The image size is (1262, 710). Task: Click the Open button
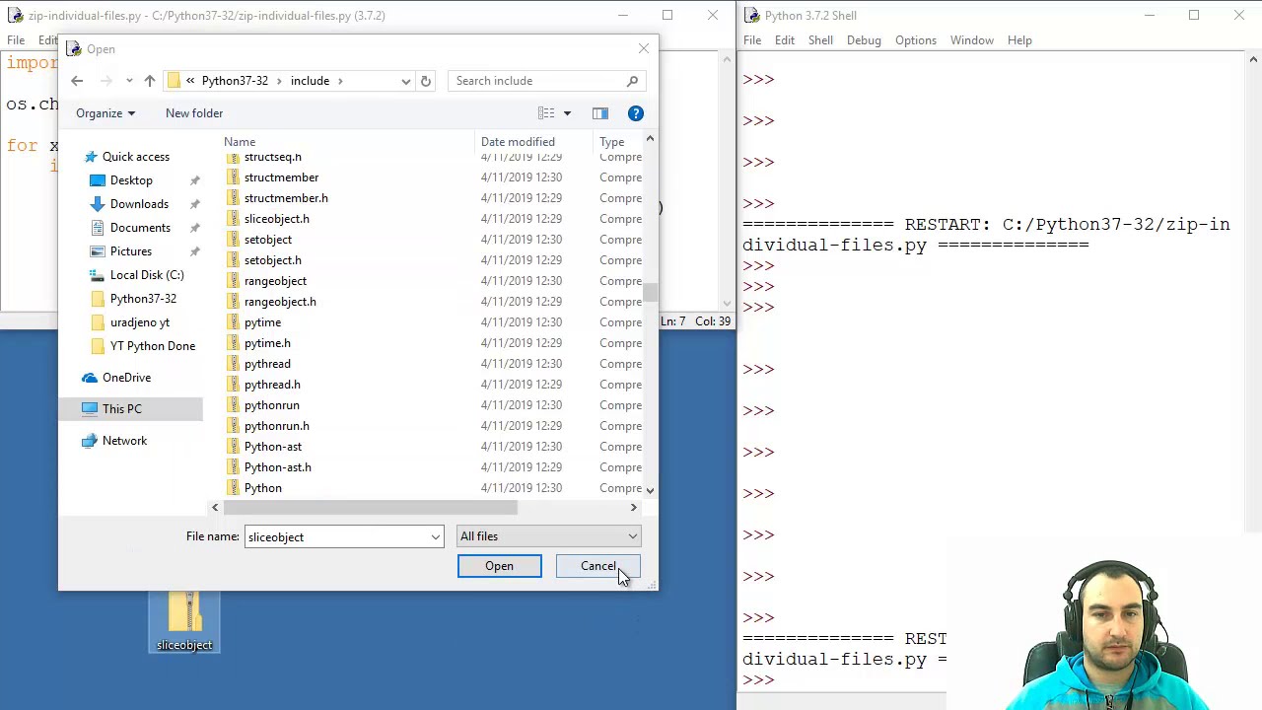pos(499,566)
